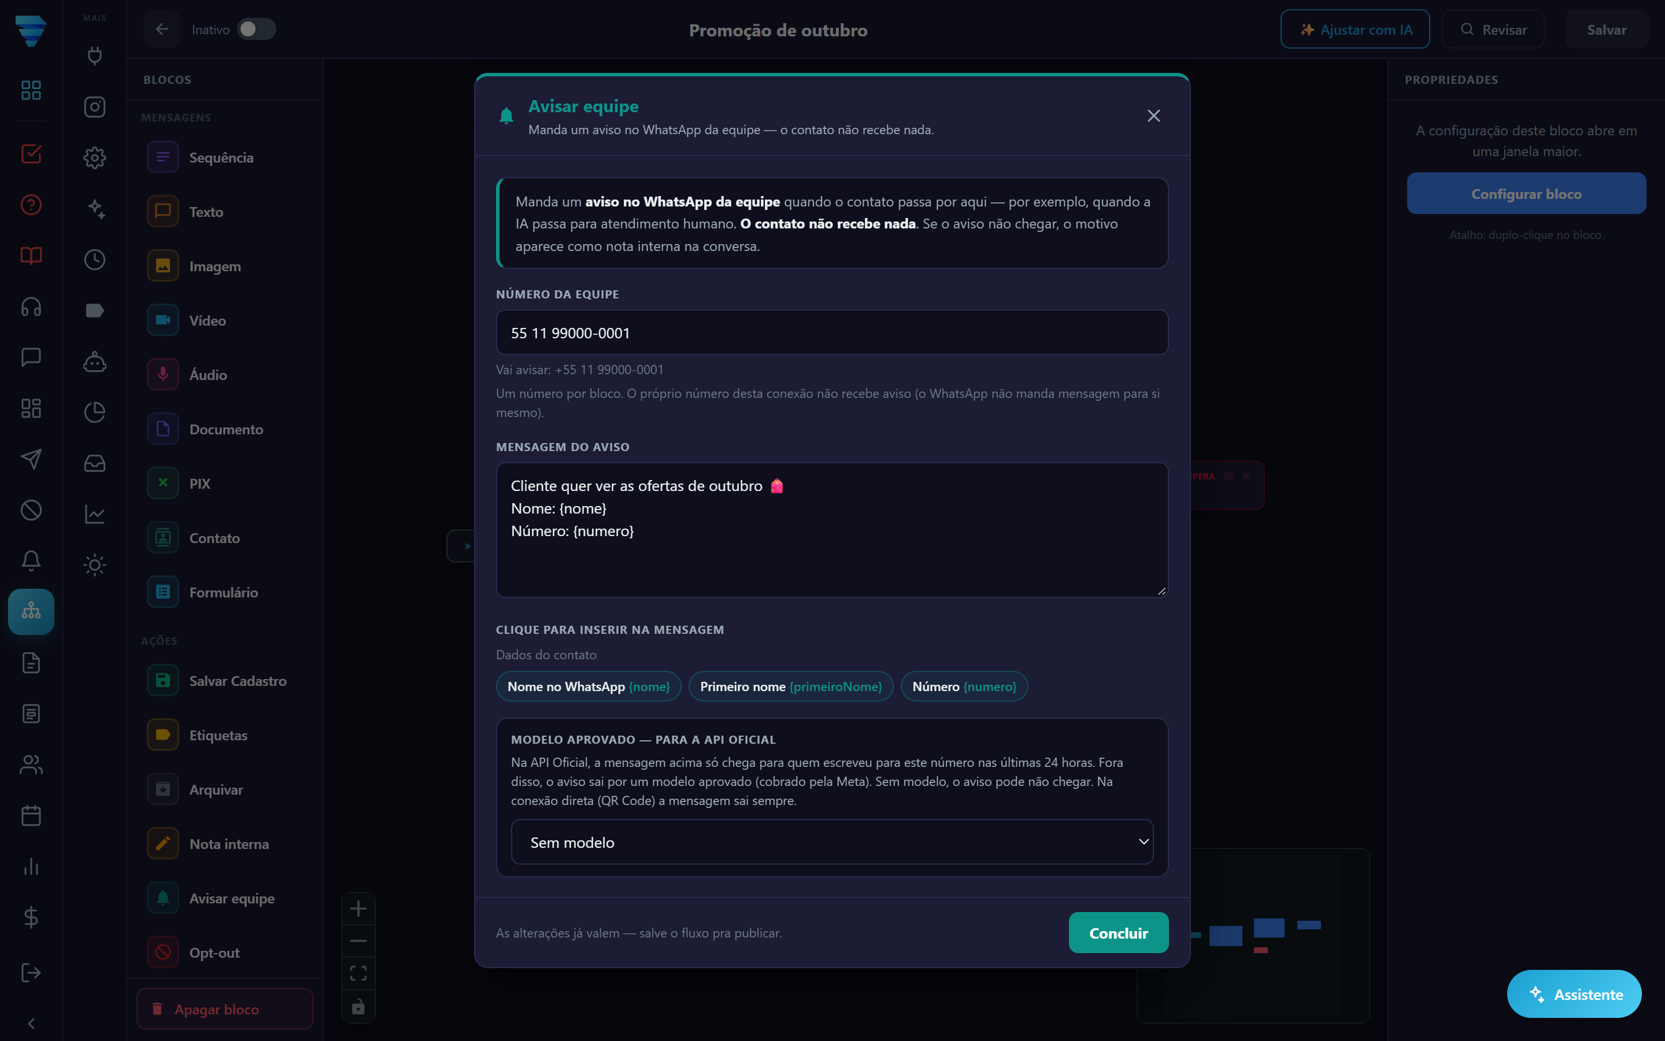Open the dashboard grid icon in main sidebar

31,90
